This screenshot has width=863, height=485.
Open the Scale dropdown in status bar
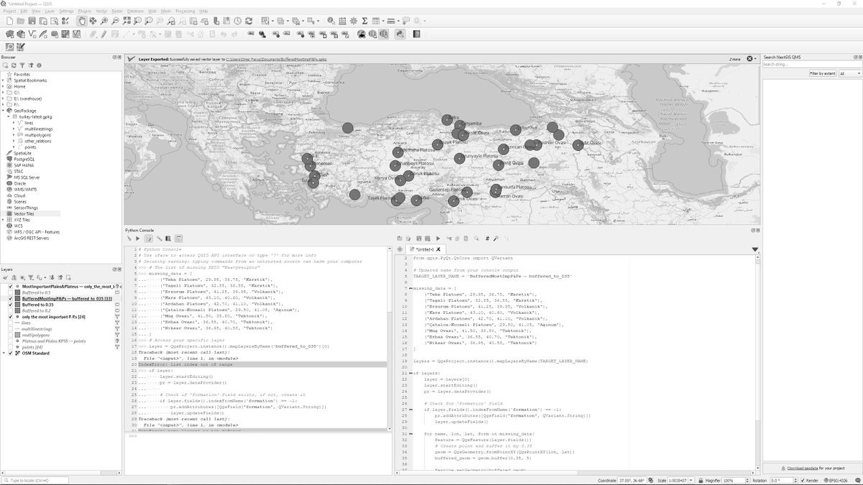coord(691,480)
